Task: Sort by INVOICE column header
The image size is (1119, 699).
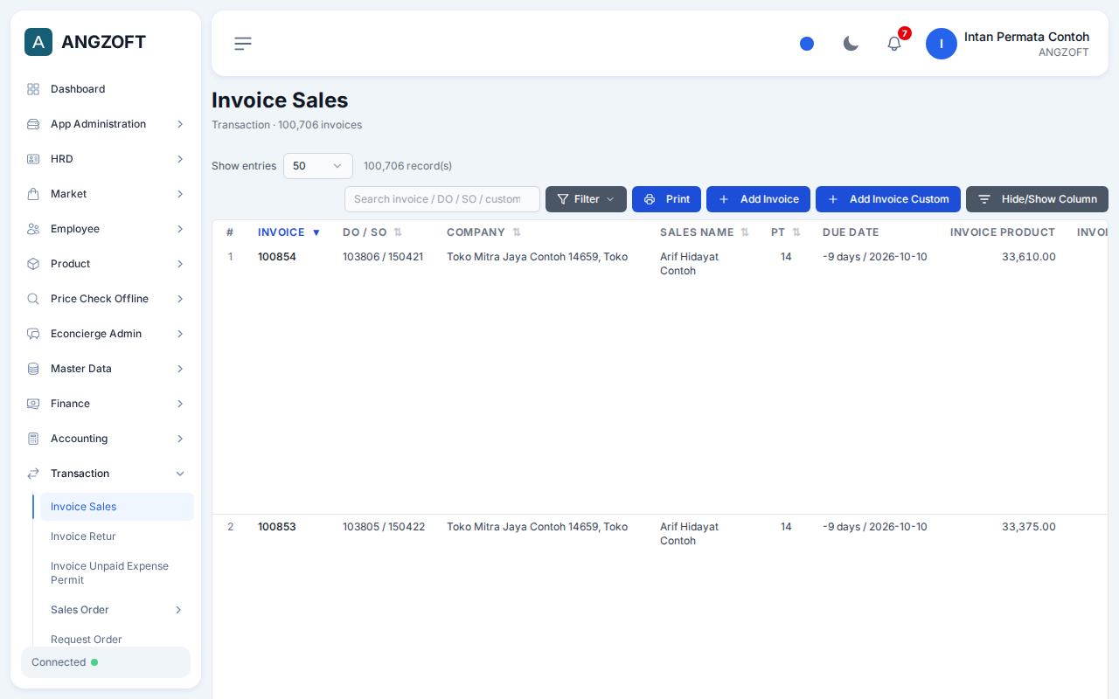Action: (289, 232)
